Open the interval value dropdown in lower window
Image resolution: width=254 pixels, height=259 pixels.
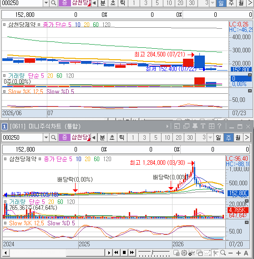210,137
